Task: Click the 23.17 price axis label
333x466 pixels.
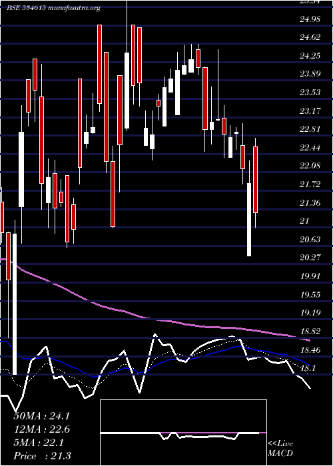Action: coord(310,111)
